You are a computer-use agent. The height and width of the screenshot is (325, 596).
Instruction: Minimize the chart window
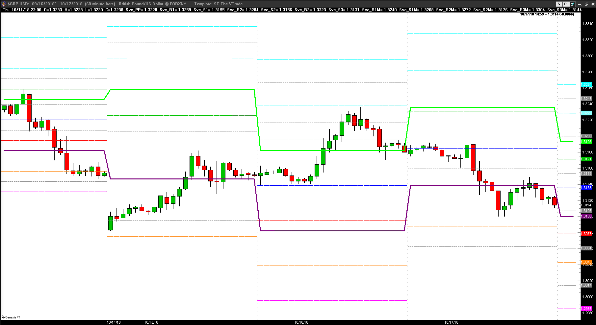[x=580, y=4]
